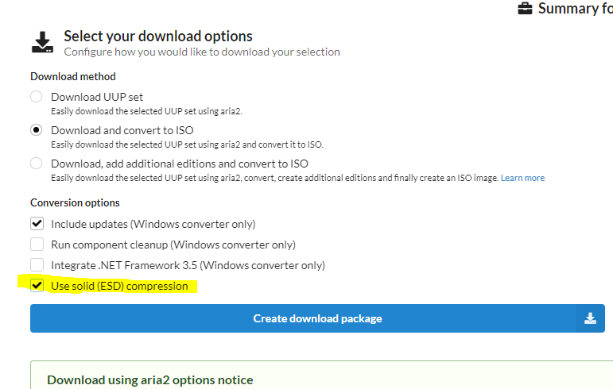Toggle Include updates checkbox
Image resolution: width=613 pixels, height=389 pixels.
(x=37, y=224)
